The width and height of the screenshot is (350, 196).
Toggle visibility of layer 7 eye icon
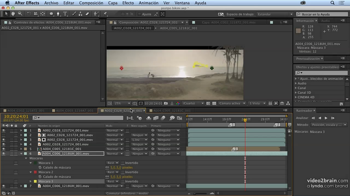(4, 186)
